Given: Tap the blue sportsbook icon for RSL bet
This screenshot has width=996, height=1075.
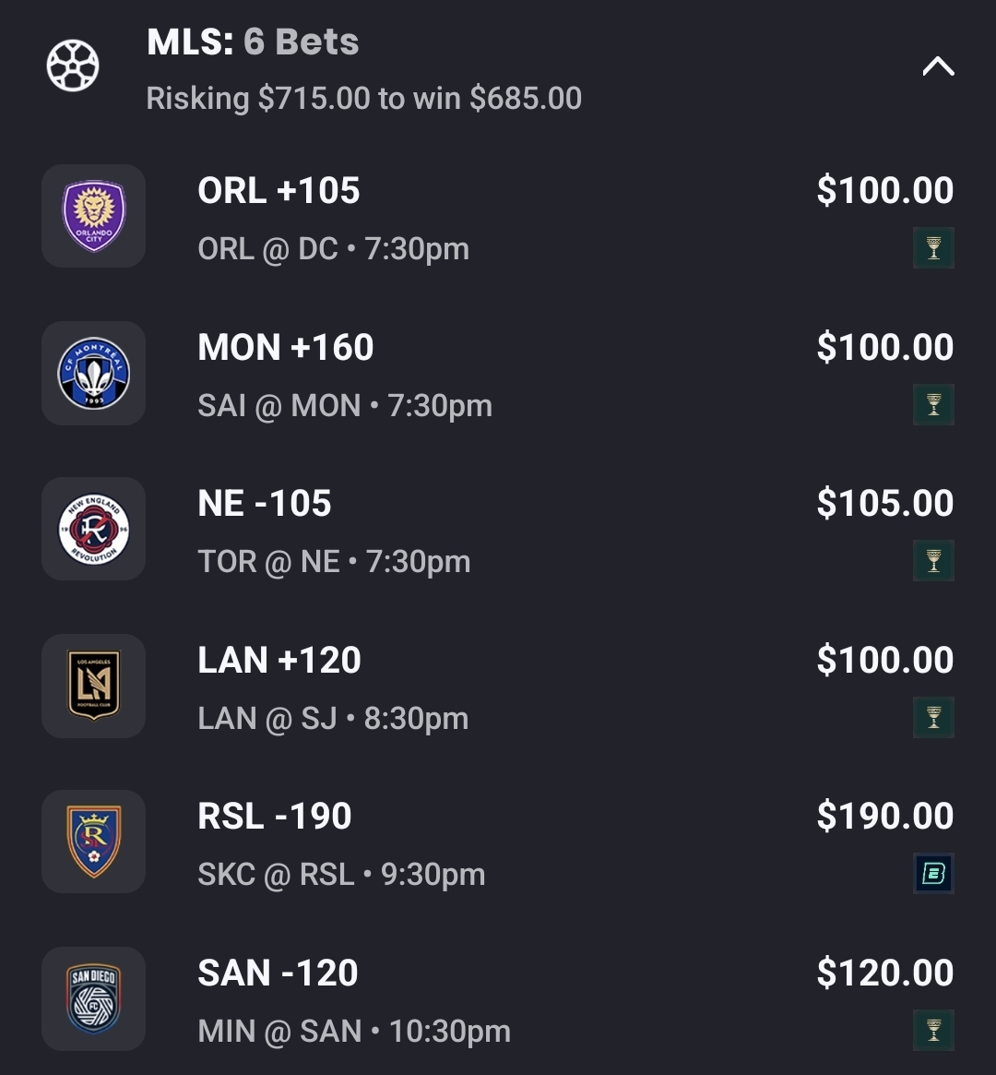Looking at the screenshot, I should (933, 874).
